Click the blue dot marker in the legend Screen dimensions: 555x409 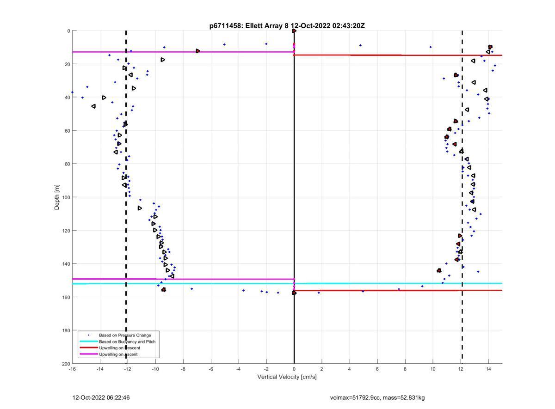coord(88,335)
